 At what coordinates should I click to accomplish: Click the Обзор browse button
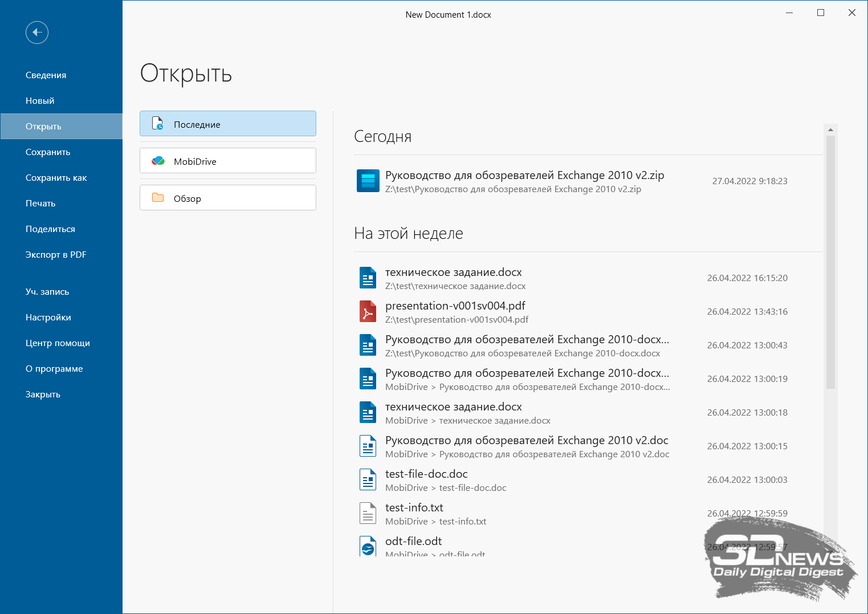pos(228,198)
